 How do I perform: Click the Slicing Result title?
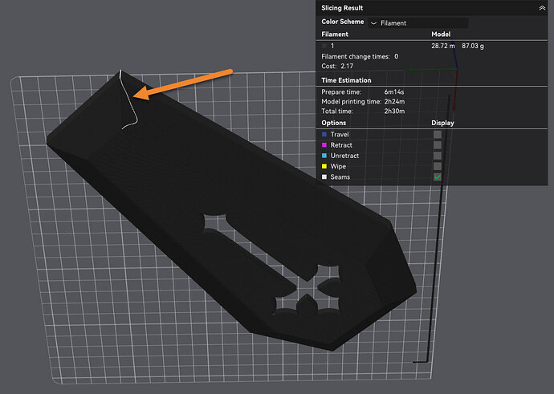342,8
